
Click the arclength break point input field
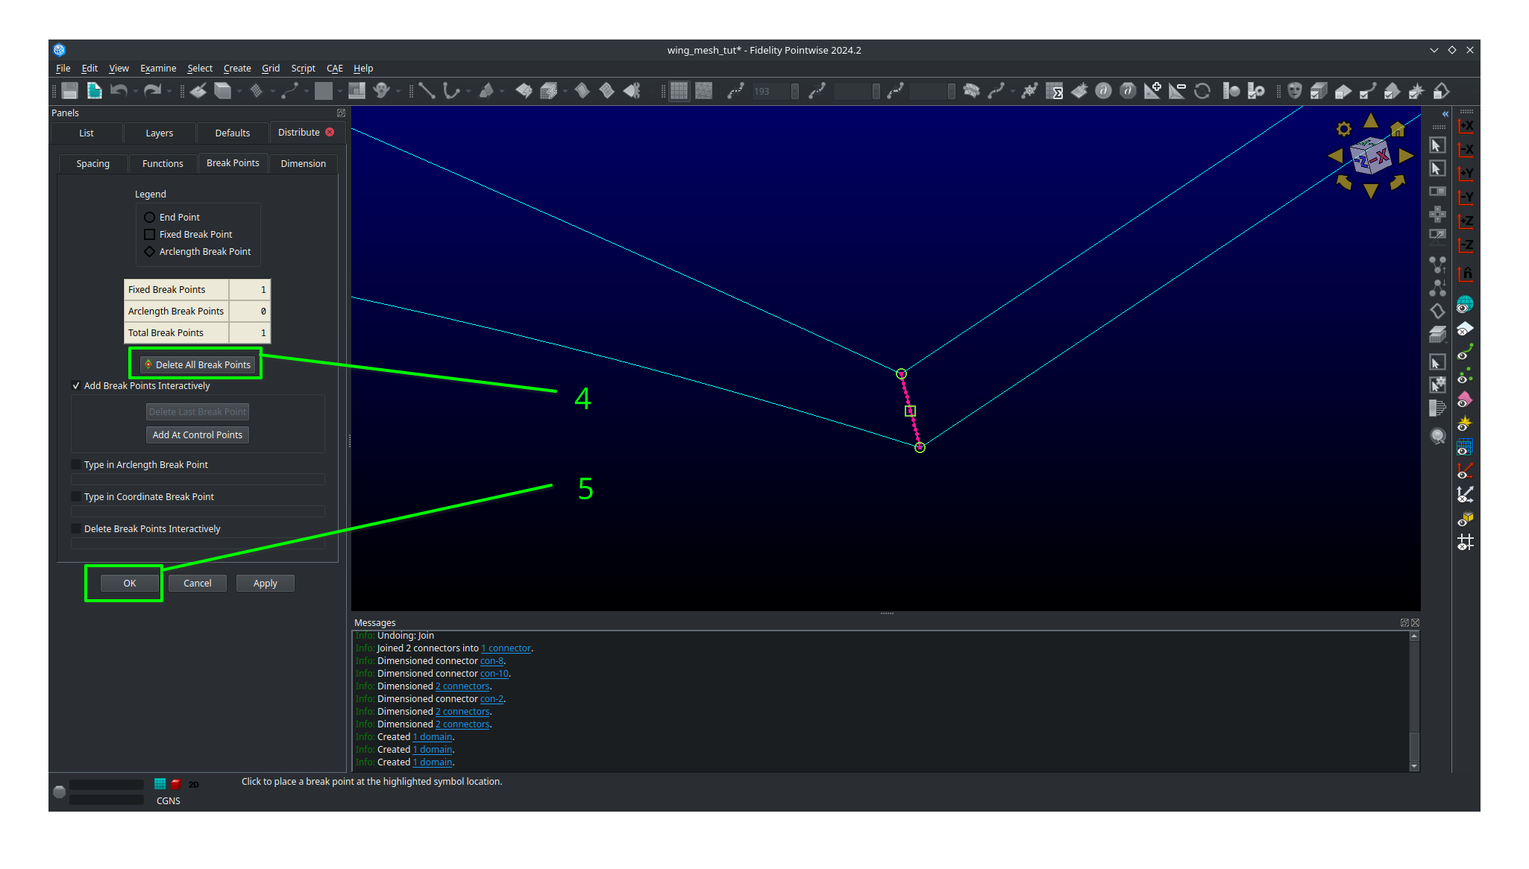click(197, 478)
